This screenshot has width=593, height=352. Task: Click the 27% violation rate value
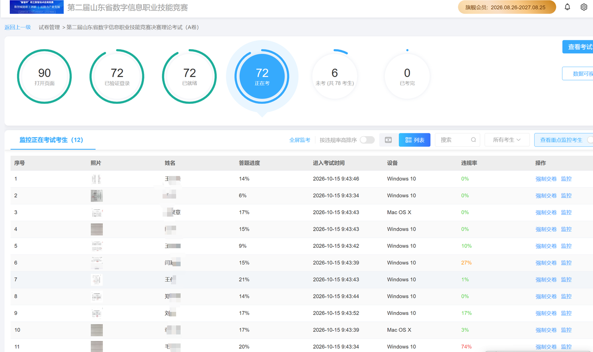467,263
